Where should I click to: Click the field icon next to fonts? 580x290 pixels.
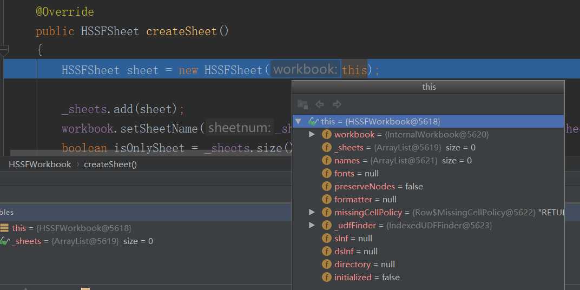[327, 174]
